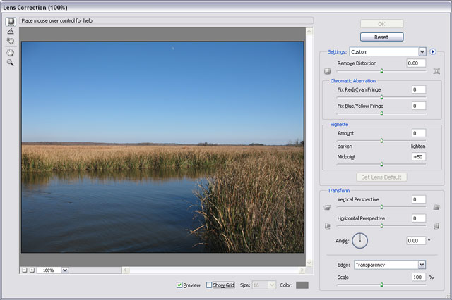
Task: Click left Horizontal Perspective icon
Action: click(327, 226)
